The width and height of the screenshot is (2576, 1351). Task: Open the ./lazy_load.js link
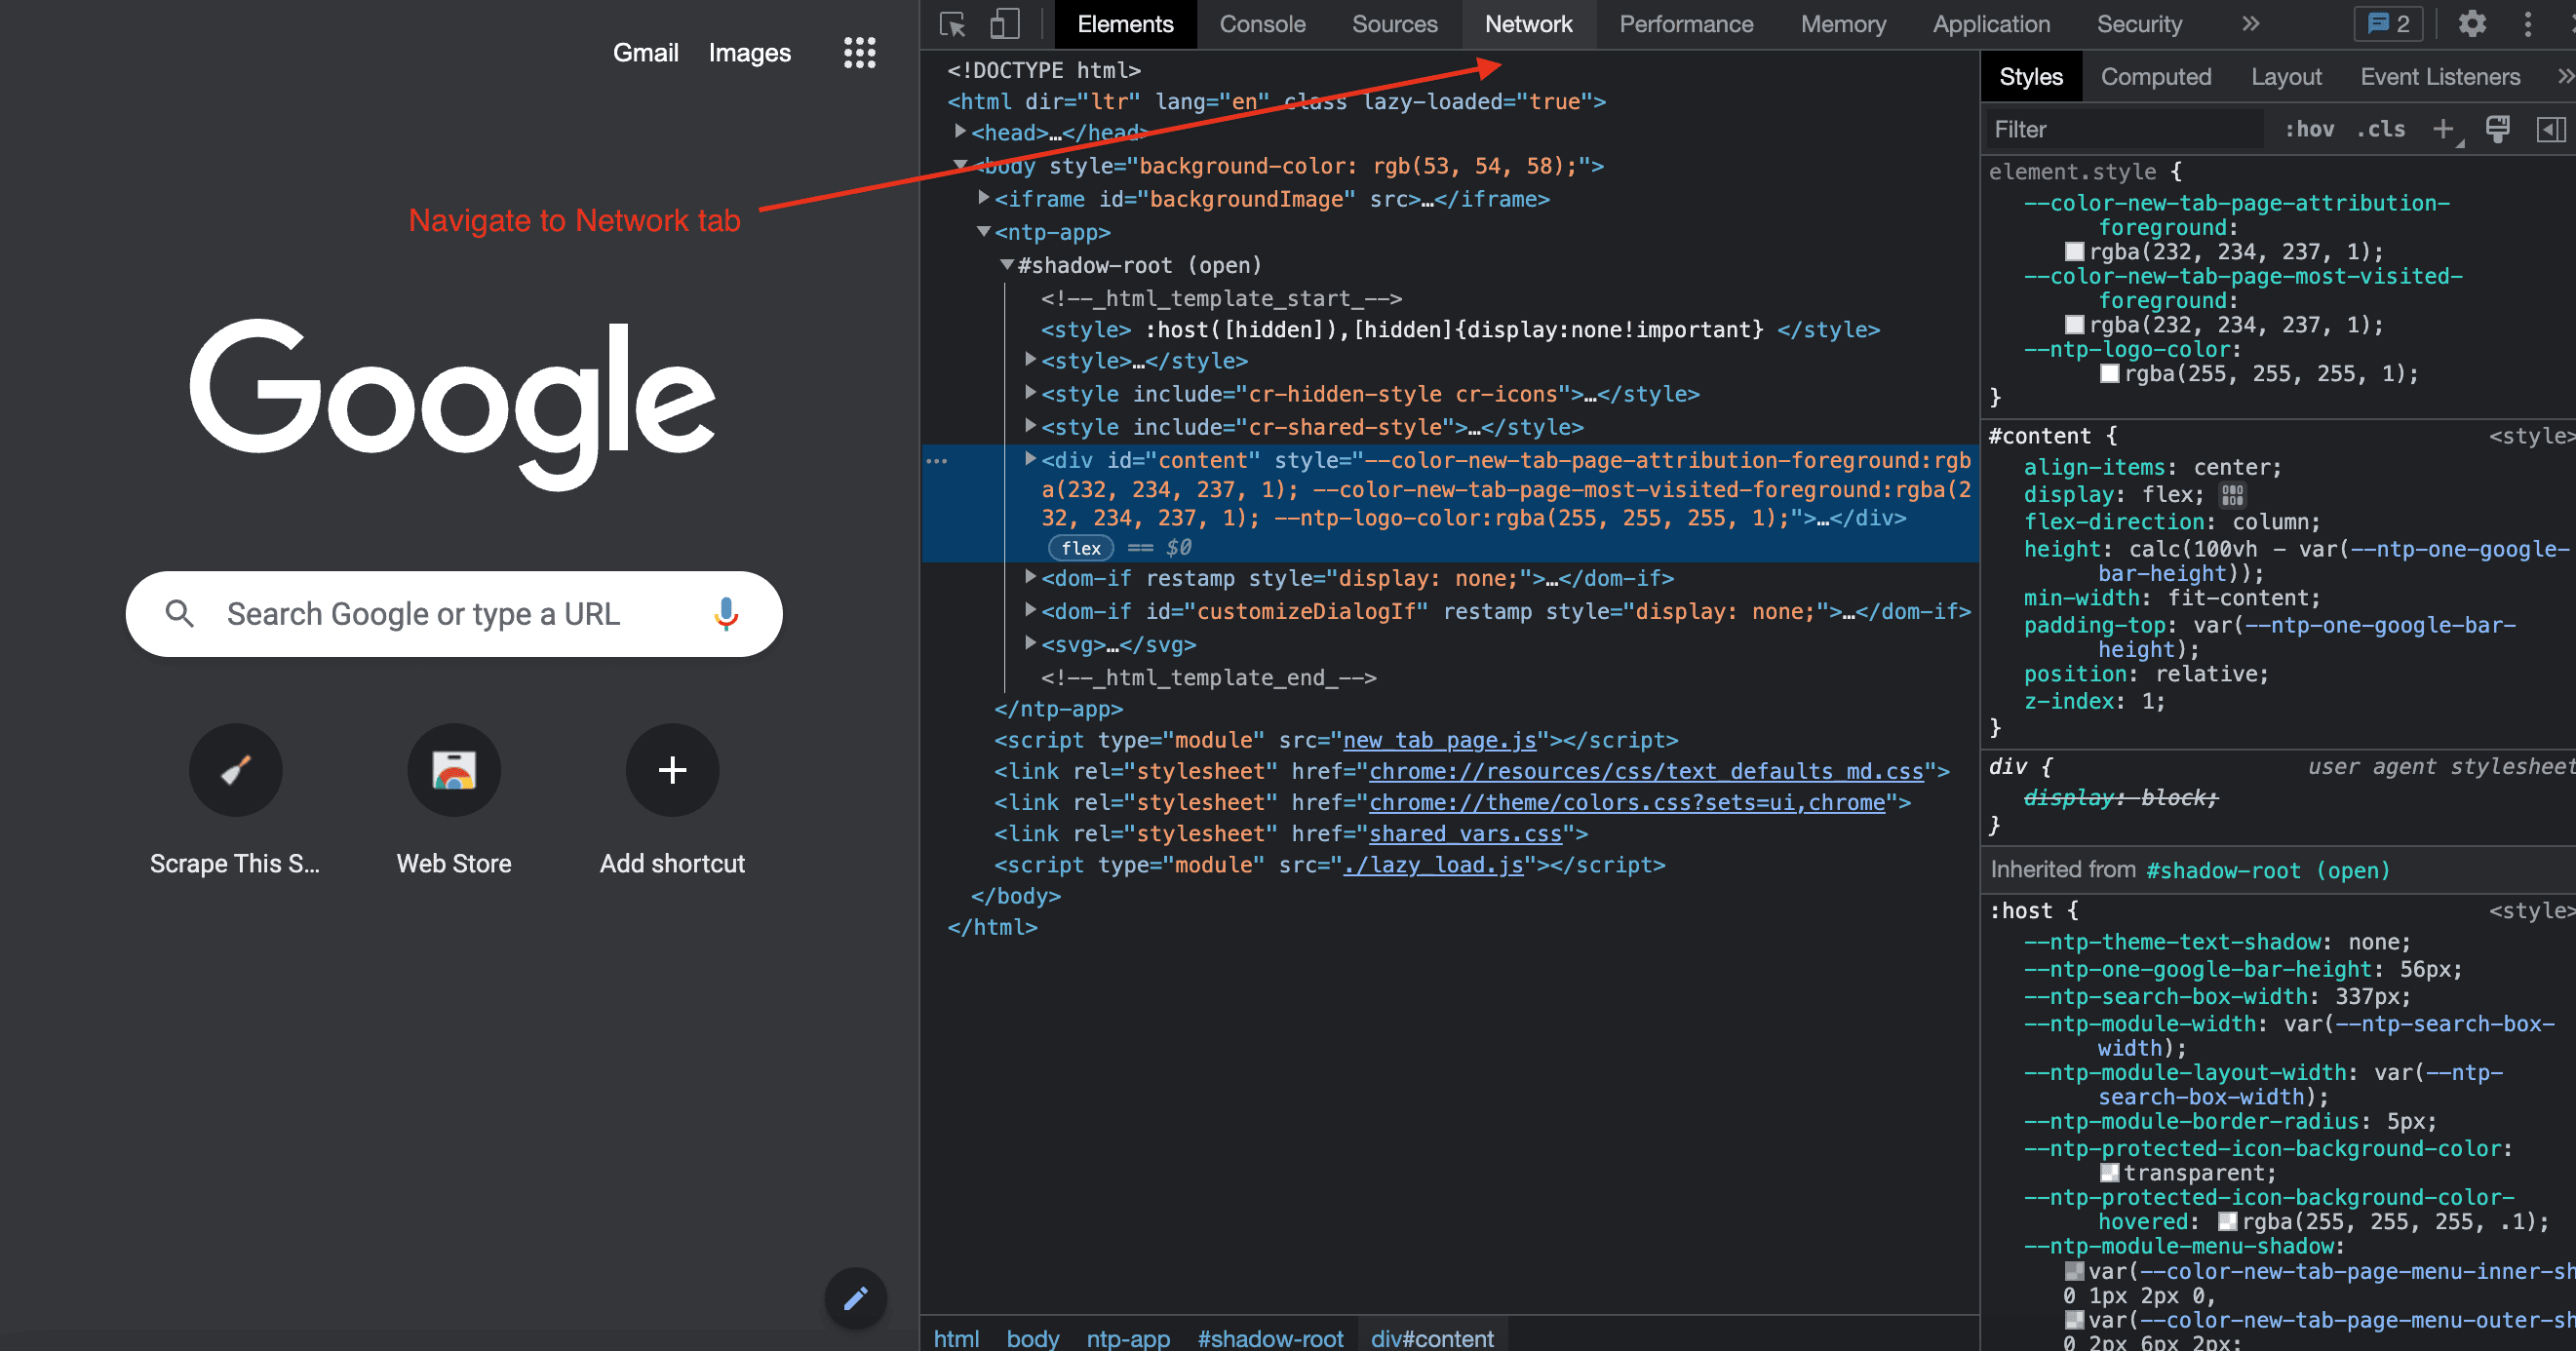pyautogui.click(x=1433, y=864)
